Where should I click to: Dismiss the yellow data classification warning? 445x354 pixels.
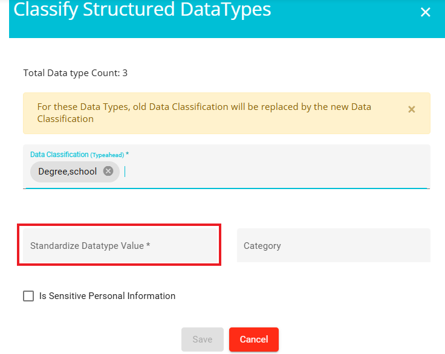(412, 109)
